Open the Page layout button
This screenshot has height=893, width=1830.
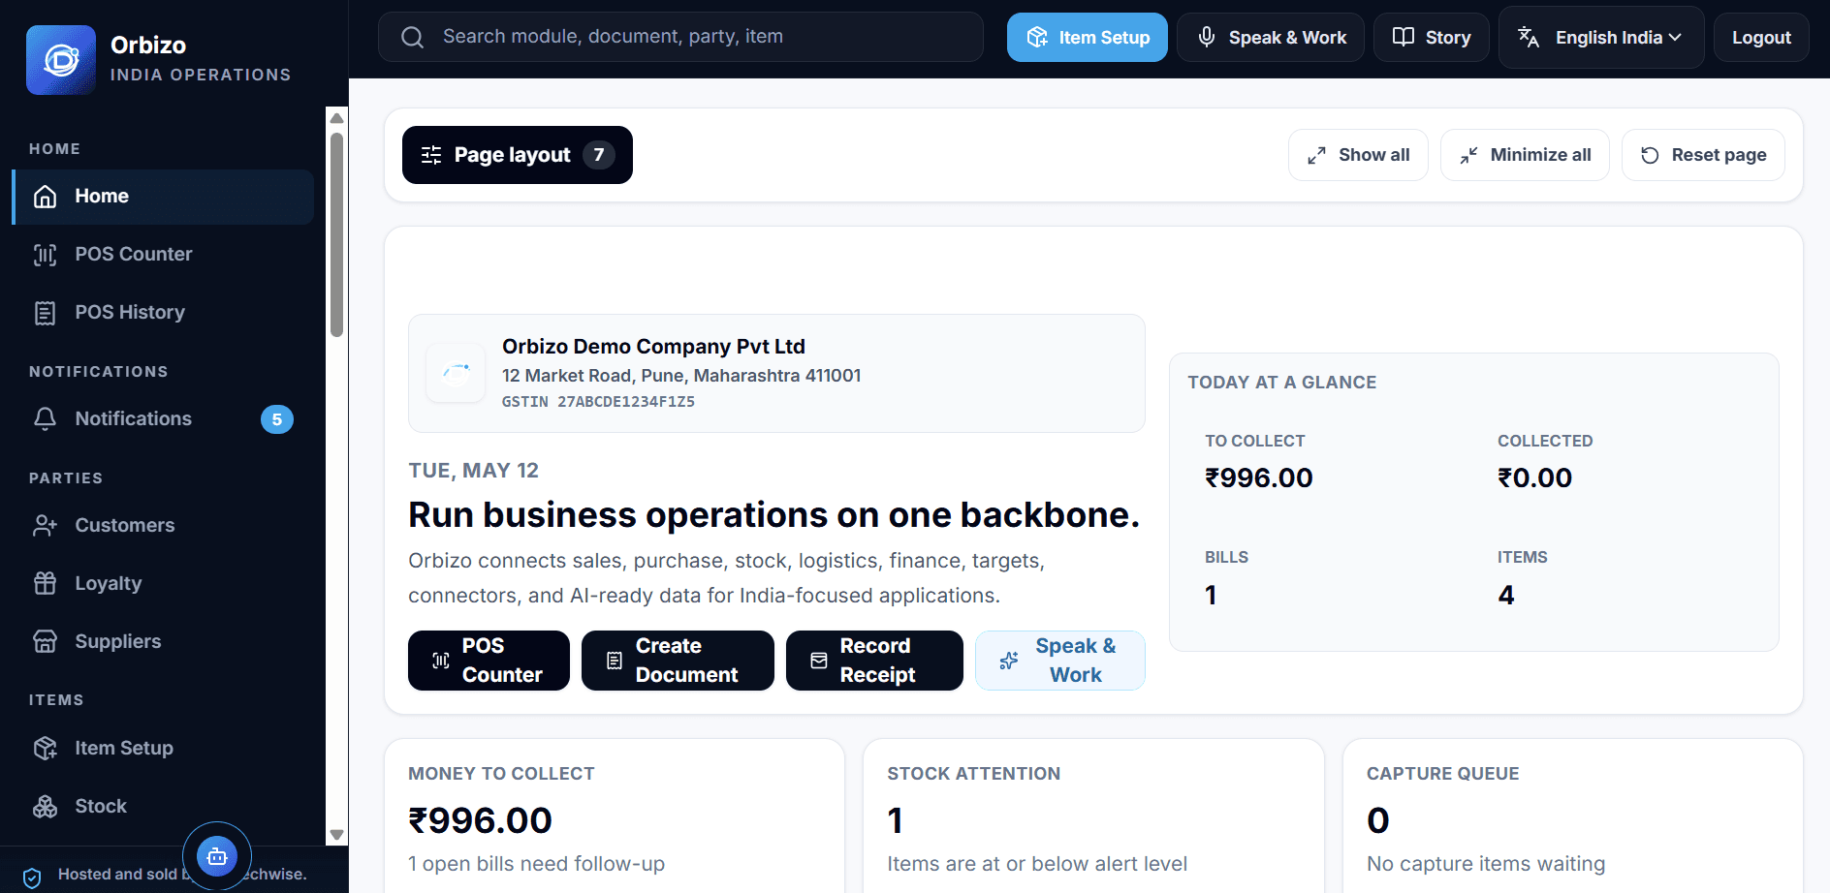[518, 155]
